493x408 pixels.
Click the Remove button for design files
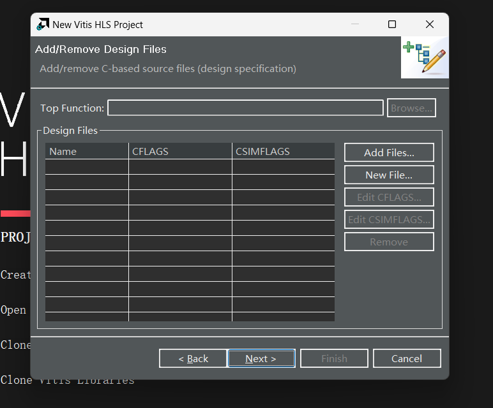pyautogui.click(x=389, y=242)
